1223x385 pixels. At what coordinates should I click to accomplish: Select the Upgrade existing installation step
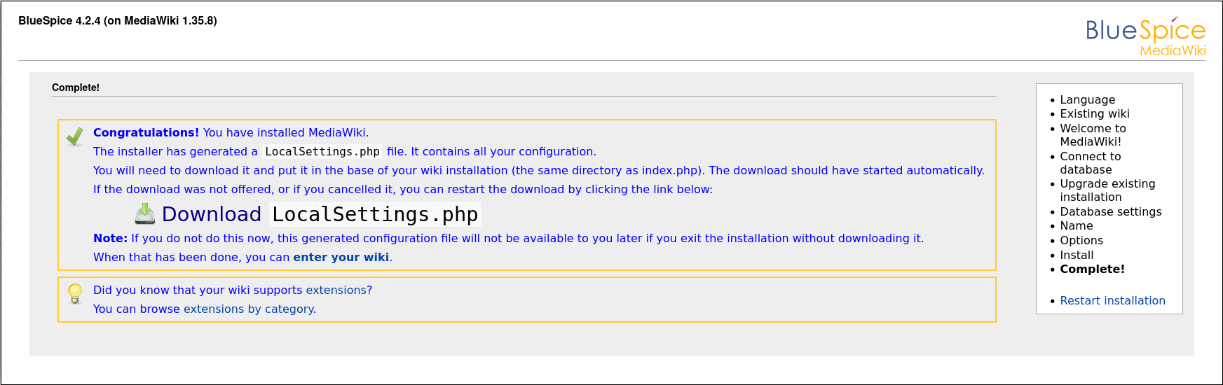[1107, 190]
